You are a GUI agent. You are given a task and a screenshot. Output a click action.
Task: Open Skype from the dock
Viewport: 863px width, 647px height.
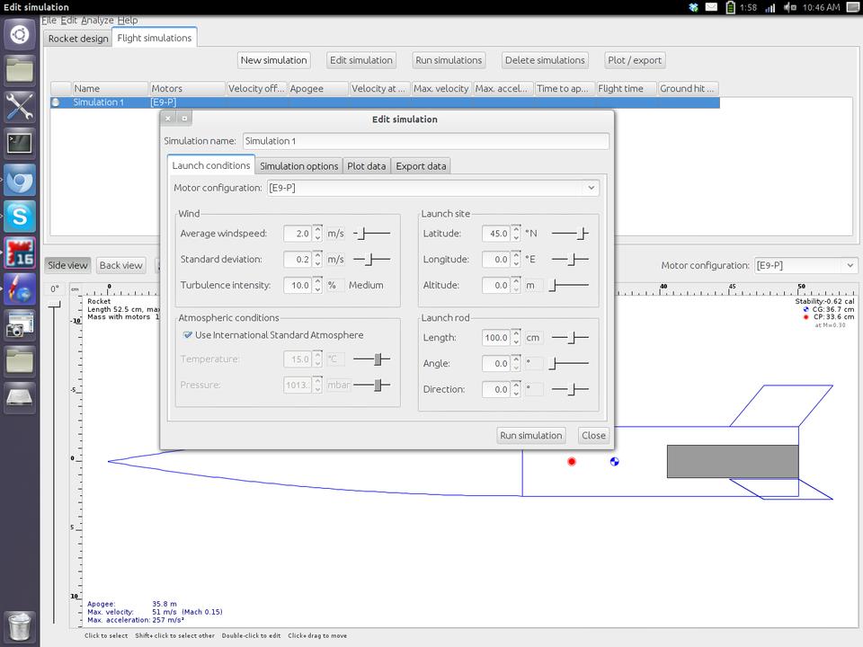(19, 217)
